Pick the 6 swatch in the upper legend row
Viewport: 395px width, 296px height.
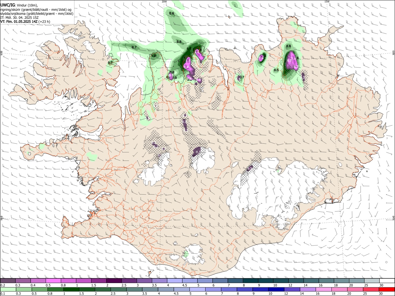(220, 281)
